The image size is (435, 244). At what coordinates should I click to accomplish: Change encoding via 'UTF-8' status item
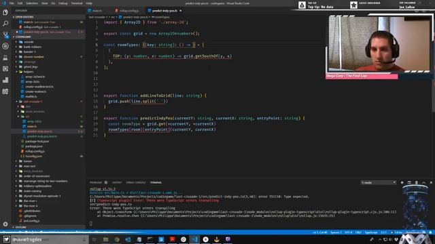[x=348, y=232]
